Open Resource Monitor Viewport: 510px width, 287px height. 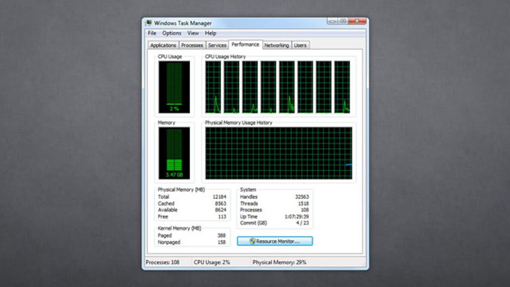coord(275,241)
